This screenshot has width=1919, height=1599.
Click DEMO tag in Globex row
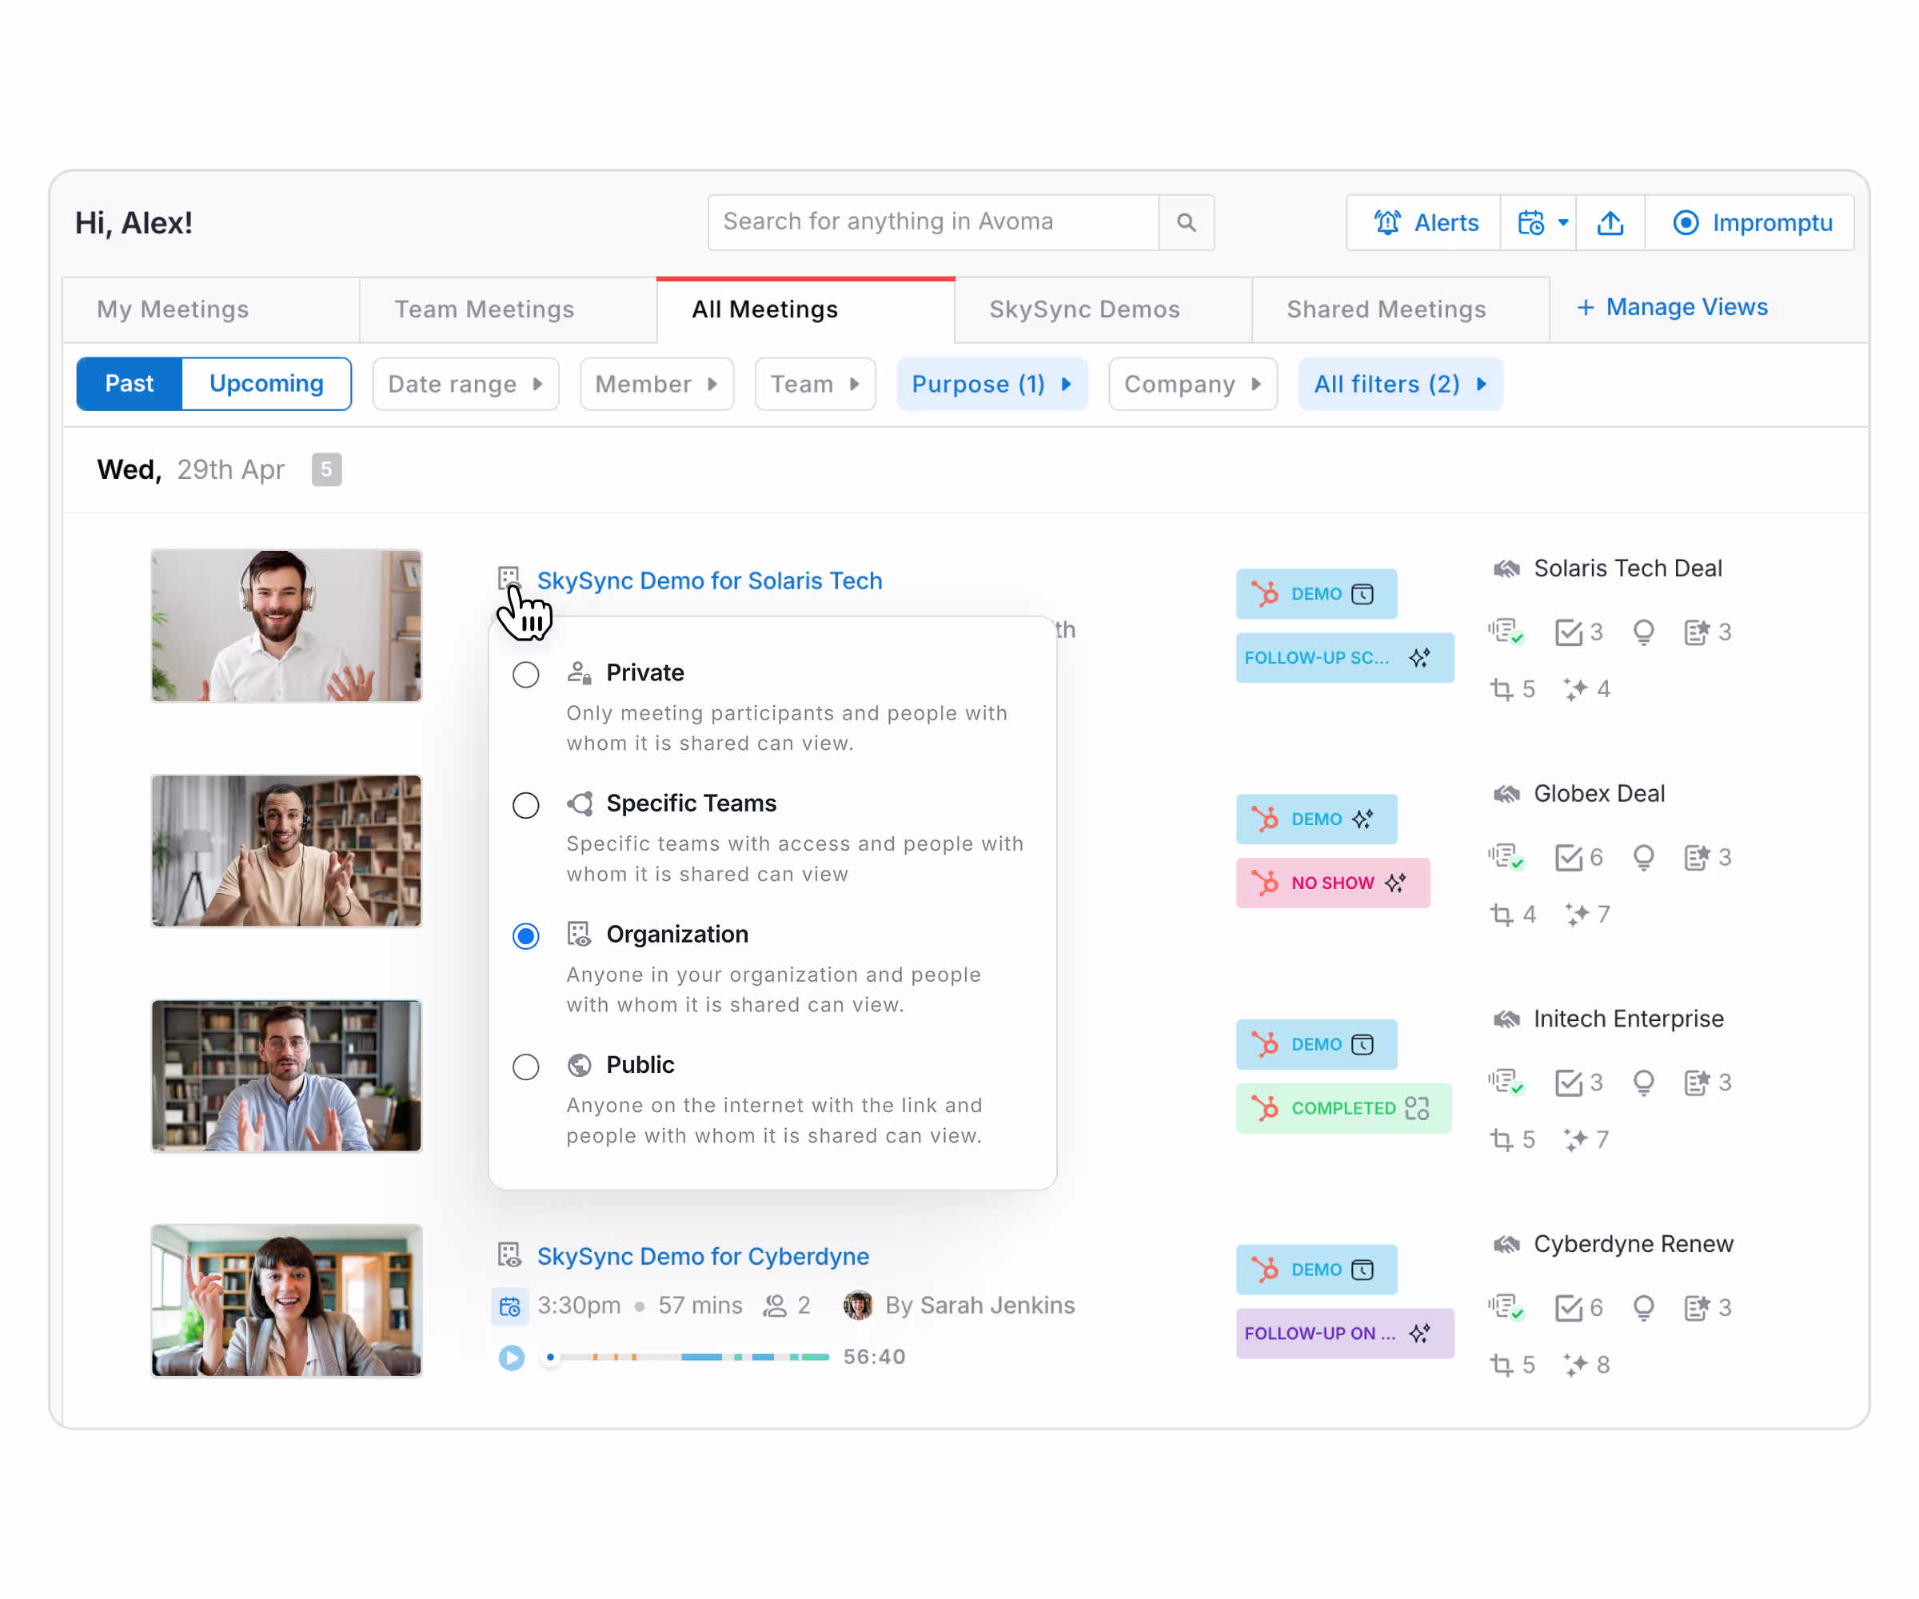(x=1316, y=819)
